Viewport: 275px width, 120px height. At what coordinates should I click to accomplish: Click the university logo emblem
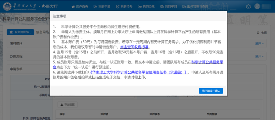pyautogui.click(x=7, y=6)
